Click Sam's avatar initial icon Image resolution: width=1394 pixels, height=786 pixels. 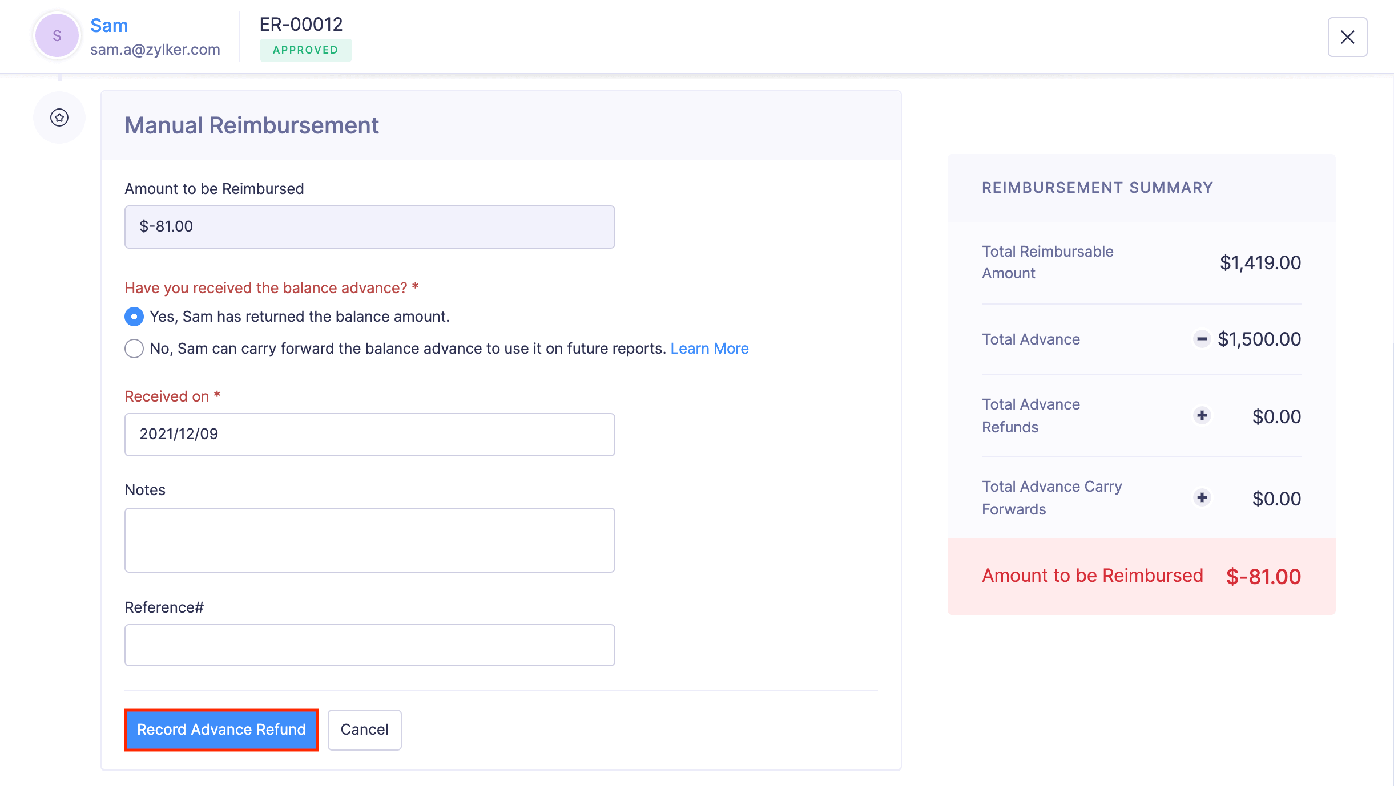click(56, 35)
